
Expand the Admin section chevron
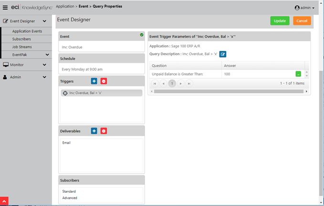tap(44, 77)
